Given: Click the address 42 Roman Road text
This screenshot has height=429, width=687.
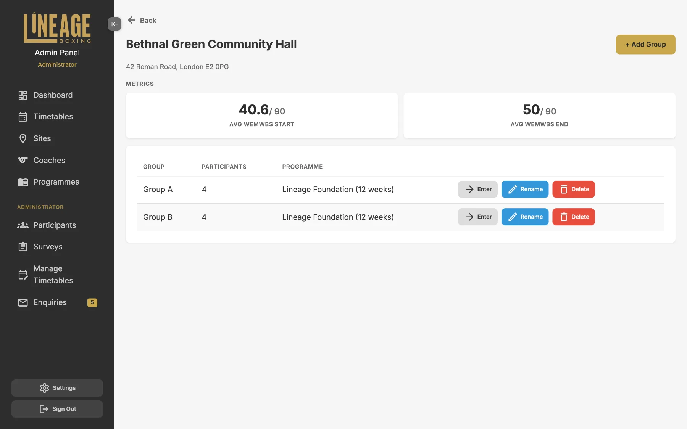Looking at the screenshot, I should coord(177,67).
